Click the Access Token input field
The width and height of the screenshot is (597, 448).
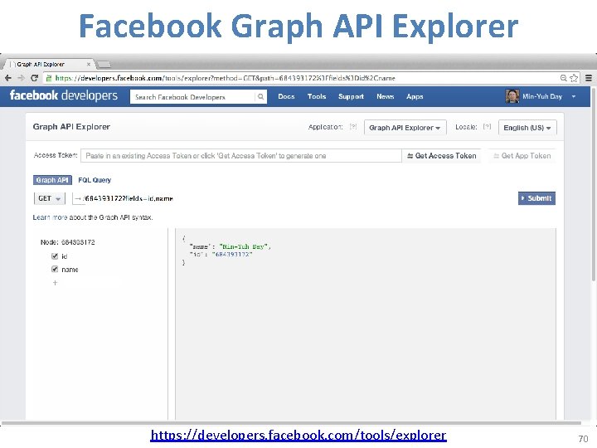coord(241,156)
